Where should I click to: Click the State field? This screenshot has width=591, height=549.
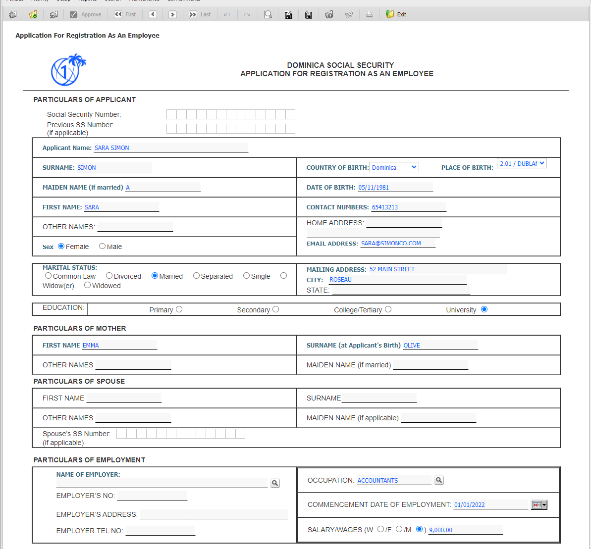pos(401,290)
